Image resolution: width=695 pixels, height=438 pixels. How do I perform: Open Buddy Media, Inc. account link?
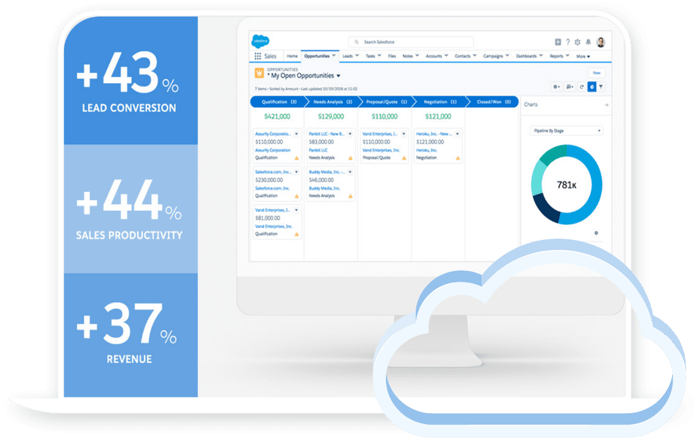pos(324,189)
